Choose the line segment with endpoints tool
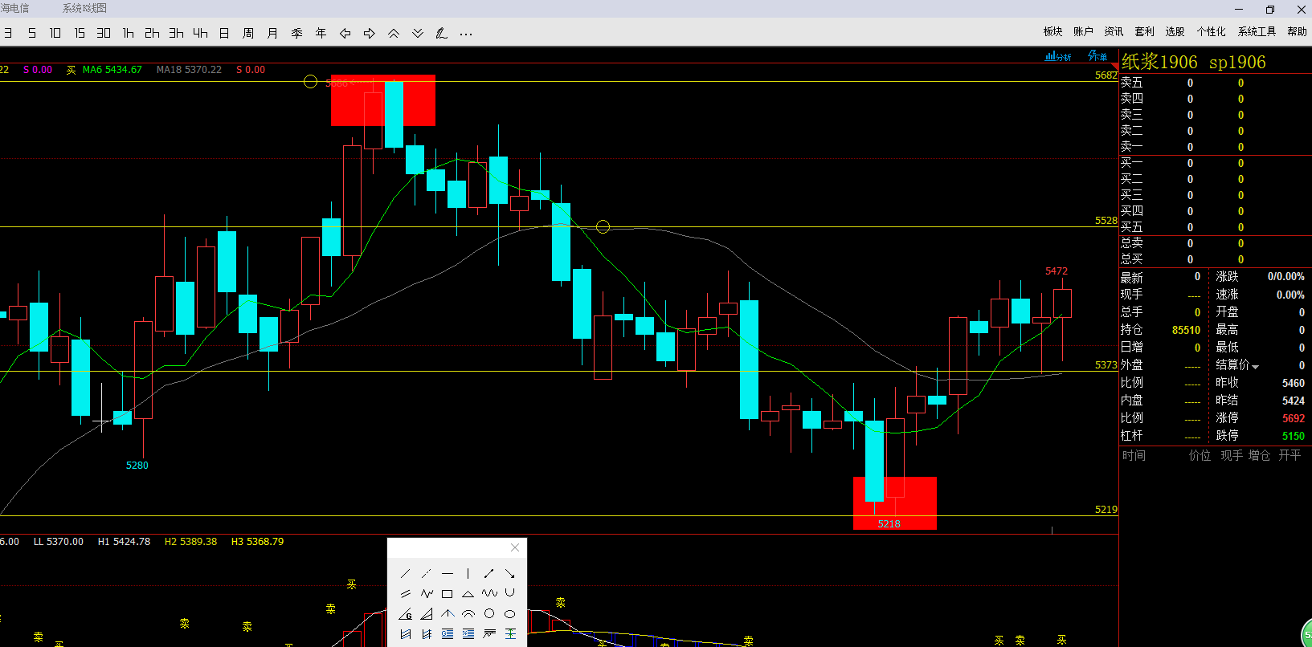Image resolution: width=1312 pixels, height=647 pixels. pyautogui.click(x=489, y=573)
